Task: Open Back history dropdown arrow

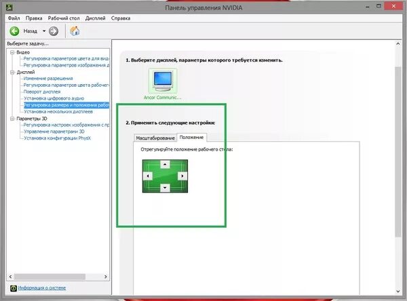Action: [x=44, y=31]
